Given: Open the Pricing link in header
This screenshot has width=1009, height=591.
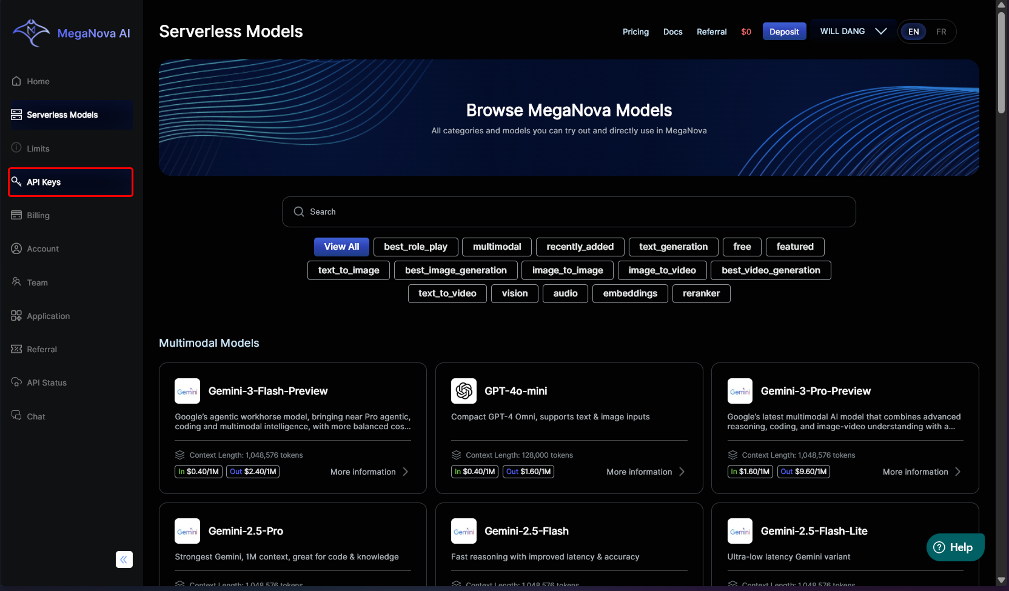Looking at the screenshot, I should [x=635, y=32].
